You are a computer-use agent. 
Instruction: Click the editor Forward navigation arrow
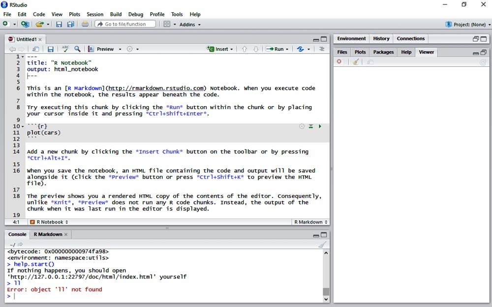coord(21,49)
